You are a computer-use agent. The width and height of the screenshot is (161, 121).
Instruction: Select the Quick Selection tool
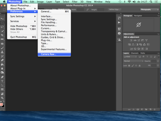point(2,31)
